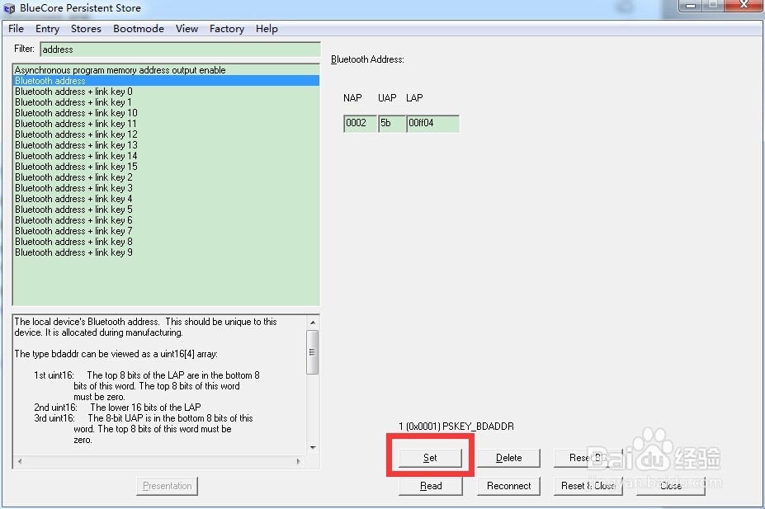Screen dimensions: 765x509
Task: Click the PSKEY_BDADDR key label
Action: (x=456, y=427)
